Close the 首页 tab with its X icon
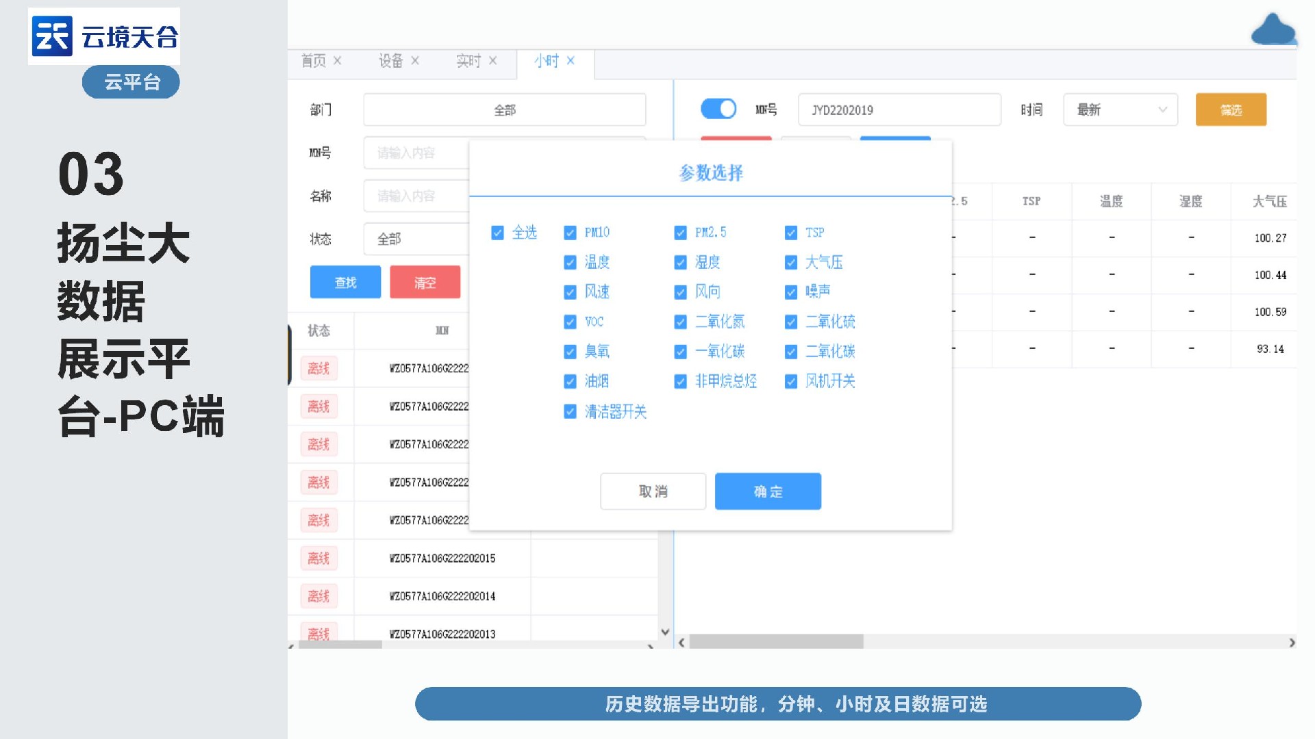Image resolution: width=1315 pixels, height=739 pixels. (x=337, y=60)
